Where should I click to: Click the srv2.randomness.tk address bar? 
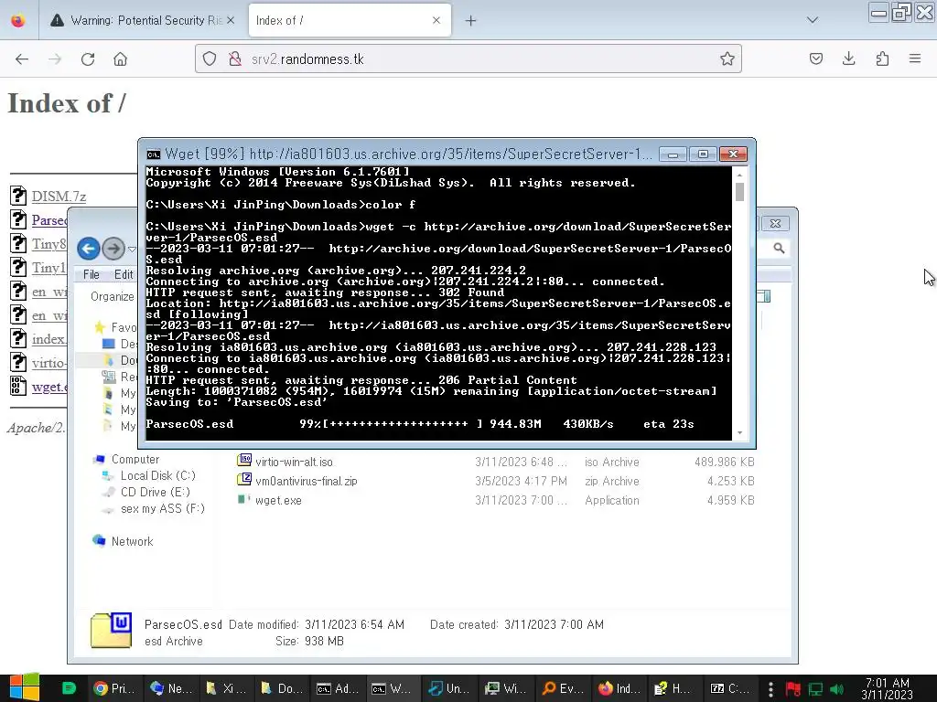click(468, 58)
